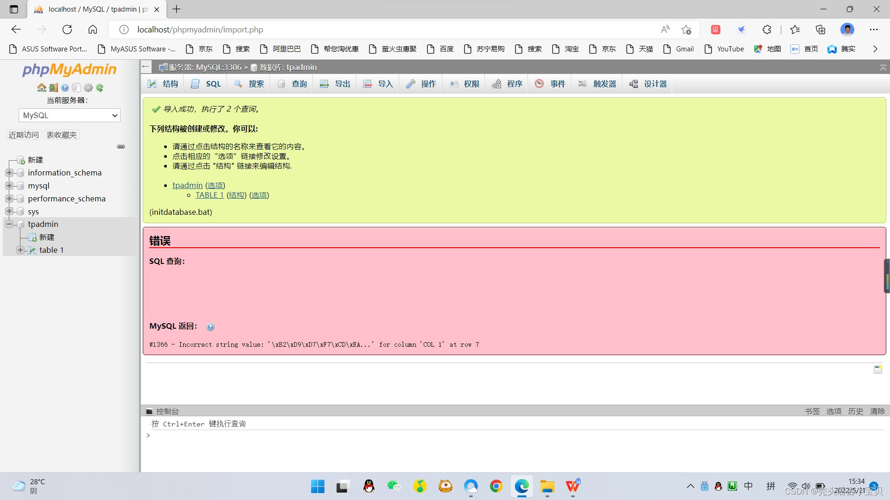Expand the table 1 tree node

20,250
